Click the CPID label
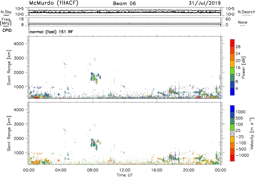The height and width of the screenshot is (177, 255). (7, 30)
